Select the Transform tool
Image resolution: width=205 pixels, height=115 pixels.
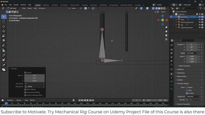click(4, 40)
